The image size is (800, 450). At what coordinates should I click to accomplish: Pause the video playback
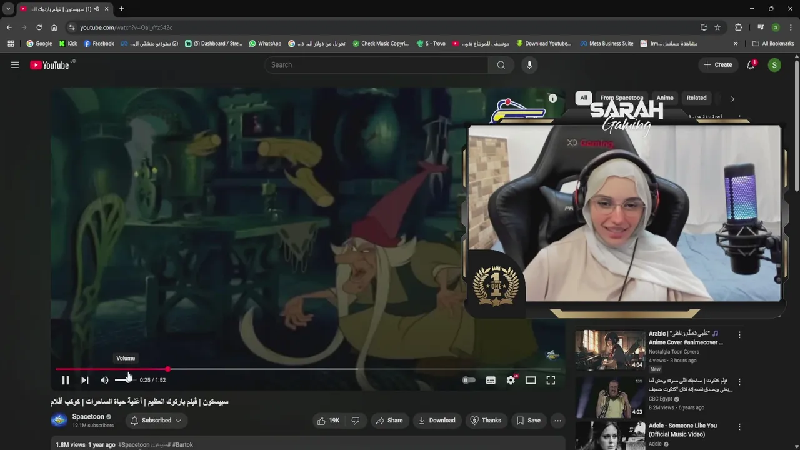click(x=65, y=380)
